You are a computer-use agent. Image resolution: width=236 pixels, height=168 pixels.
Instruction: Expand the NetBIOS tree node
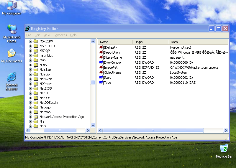point(31,88)
